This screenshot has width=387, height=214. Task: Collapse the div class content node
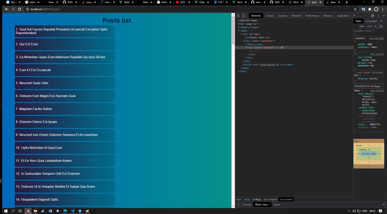click(246, 48)
